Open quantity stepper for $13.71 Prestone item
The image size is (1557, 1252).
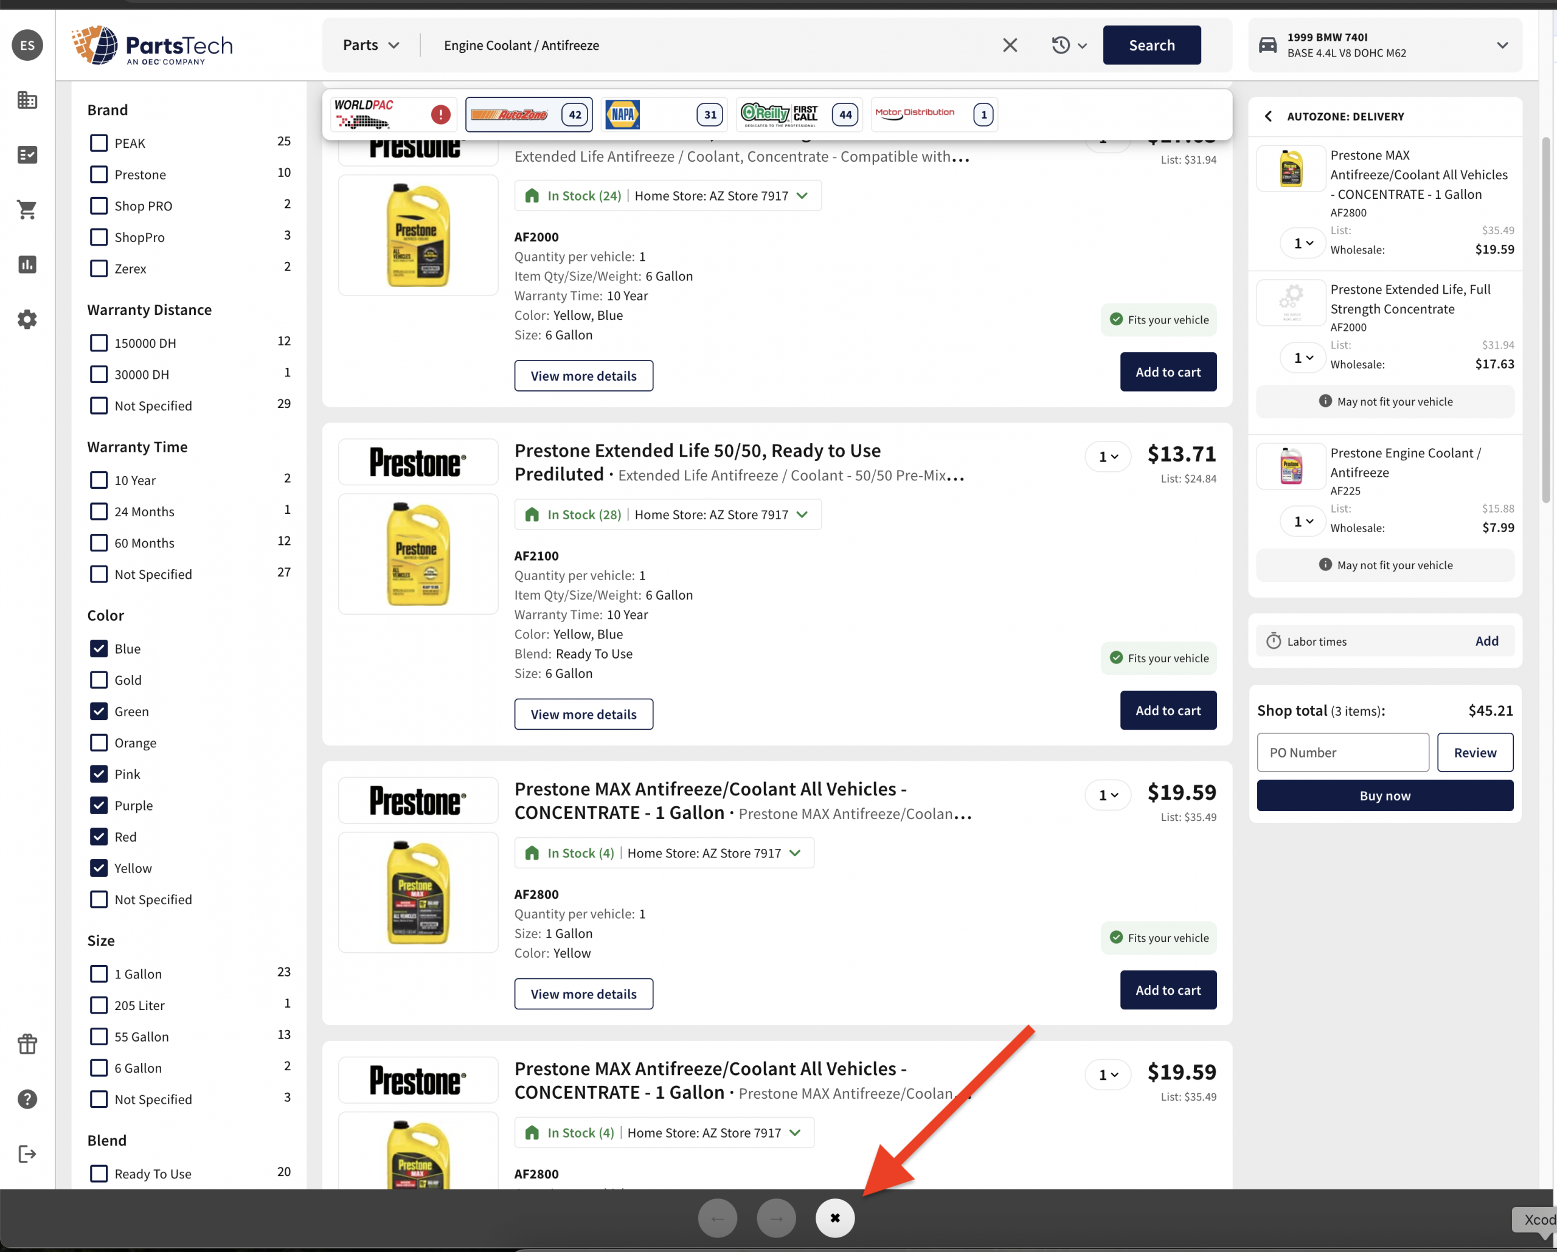1107,456
